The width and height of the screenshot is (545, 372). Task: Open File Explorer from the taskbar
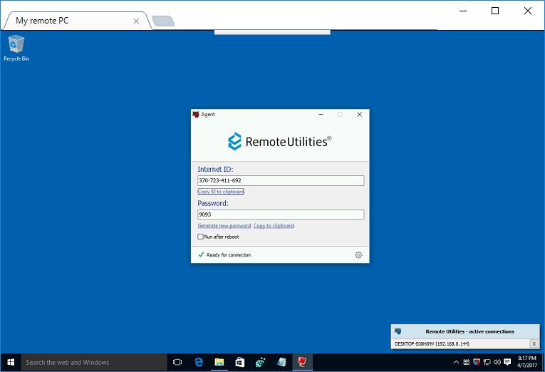coord(219,362)
